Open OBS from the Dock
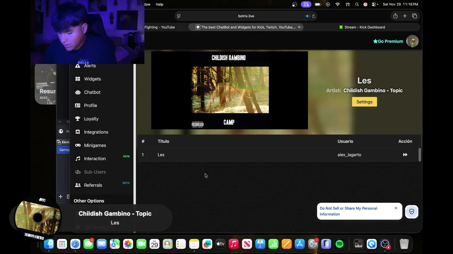 (385, 244)
